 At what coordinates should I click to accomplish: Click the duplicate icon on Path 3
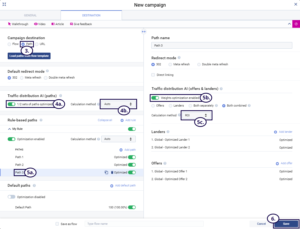(x=106, y=172)
